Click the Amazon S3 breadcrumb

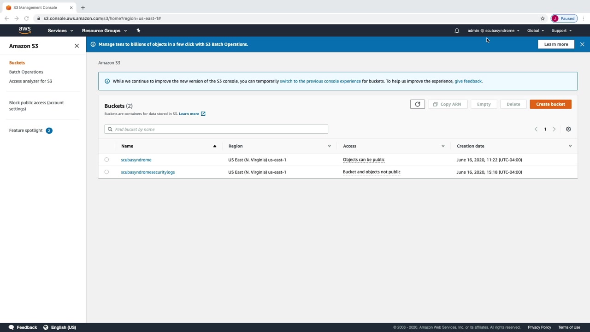[109, 63]
